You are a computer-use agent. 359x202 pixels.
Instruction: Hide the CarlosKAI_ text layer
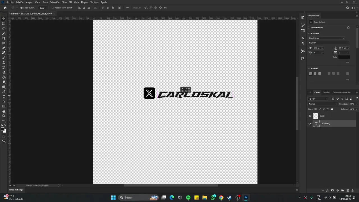(x=310, y=123)
